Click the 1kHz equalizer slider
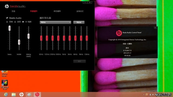 (x=64, y=38)
